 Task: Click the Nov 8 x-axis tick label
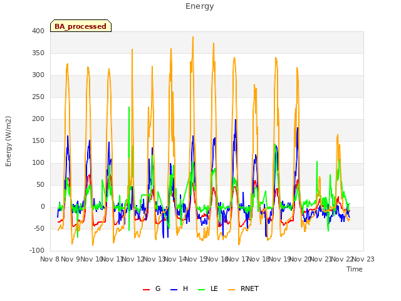(50, 259)
